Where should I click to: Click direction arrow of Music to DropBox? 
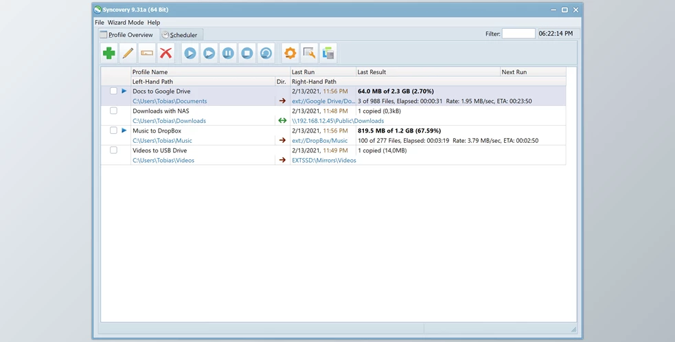point(282,140)
